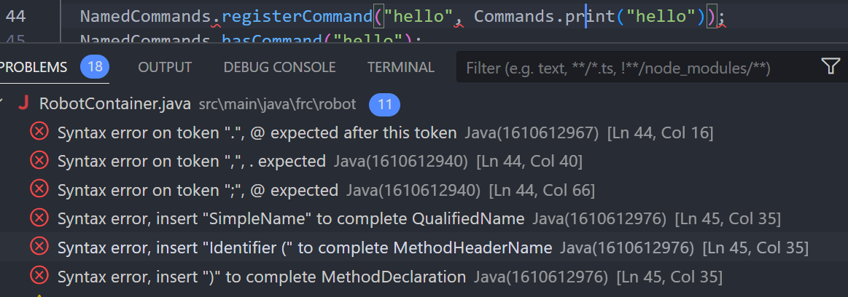Click error icon beside '",", . expected' problem
This screenshot has width=848, height=297.
39,160
